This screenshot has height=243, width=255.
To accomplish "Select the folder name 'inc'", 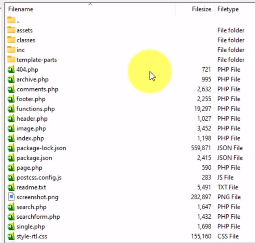I will click(20, 50).
